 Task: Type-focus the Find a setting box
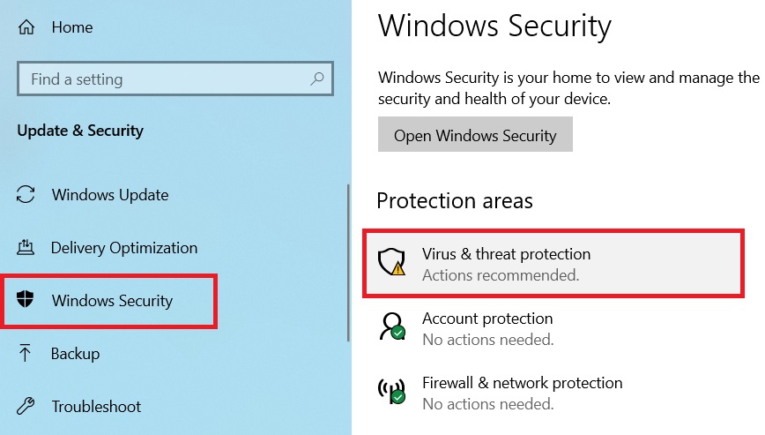[x=163, y=79]
